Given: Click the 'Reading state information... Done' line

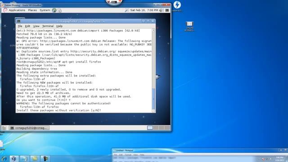Looking at the screenshot, I should [44, 72].
